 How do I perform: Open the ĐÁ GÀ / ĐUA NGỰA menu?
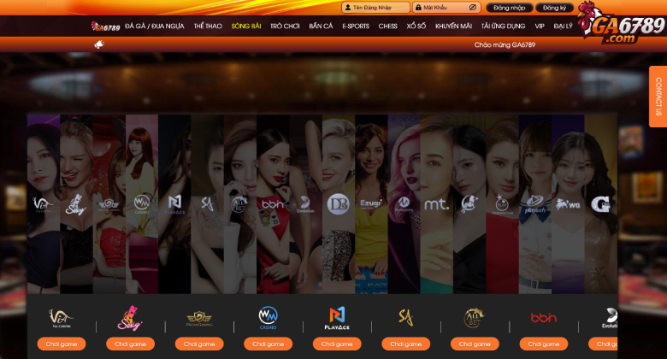pyautogui.click(x=155, y=26)
